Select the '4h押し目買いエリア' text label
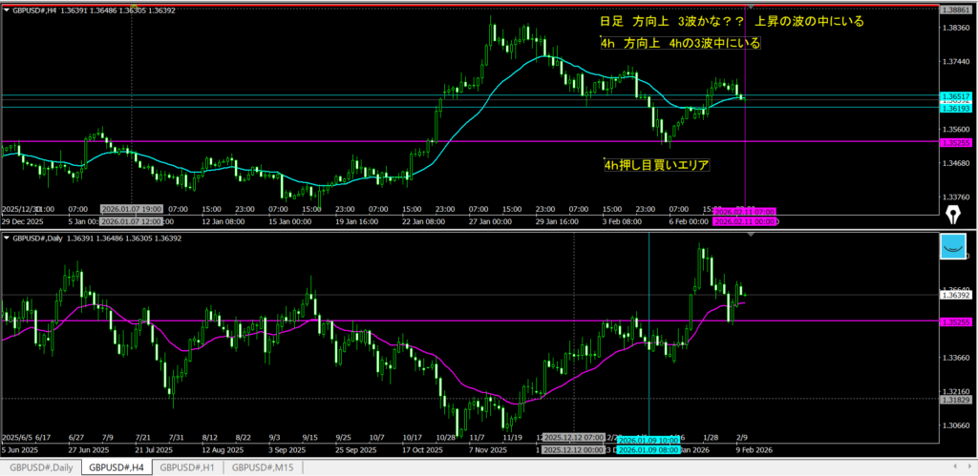This screenshot has height=476, width=978. coord(659,165)
